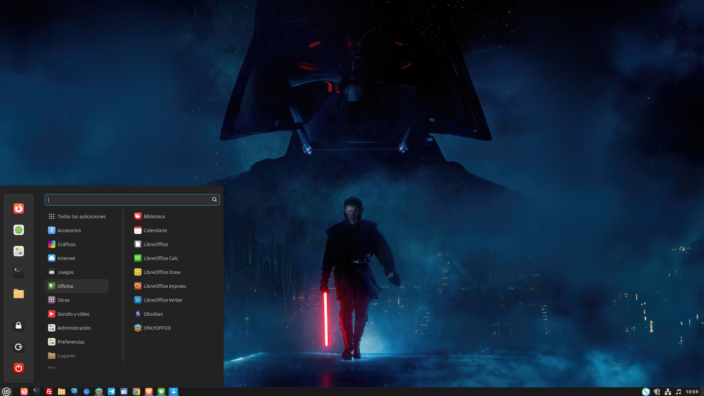The width and height of the screenshot is (704, 396).
Task: Select the Todas las aplicaciones category
Action: pos(76,217)
